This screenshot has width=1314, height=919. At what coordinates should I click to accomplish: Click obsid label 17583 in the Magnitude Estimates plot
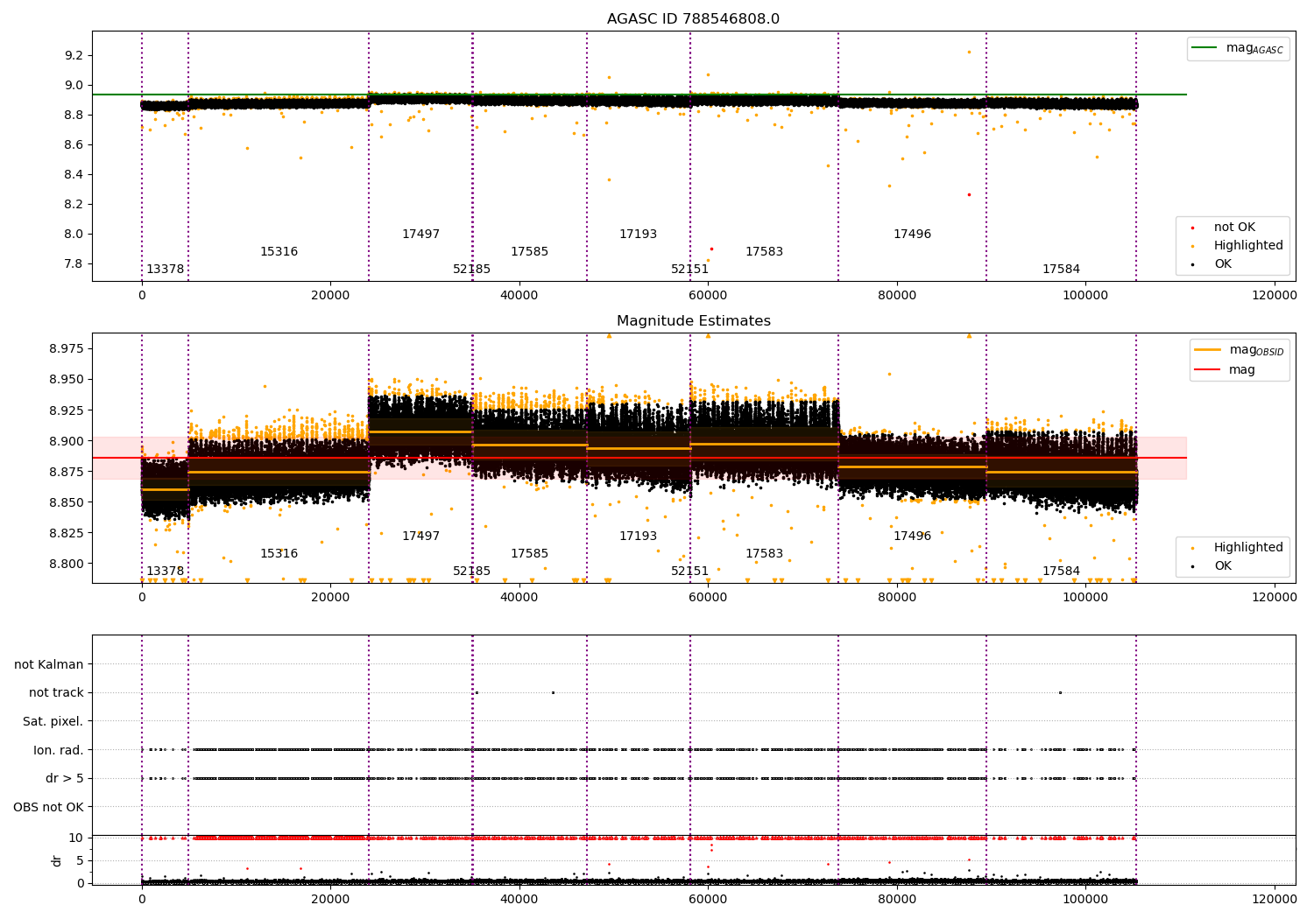tap(764, 554)
